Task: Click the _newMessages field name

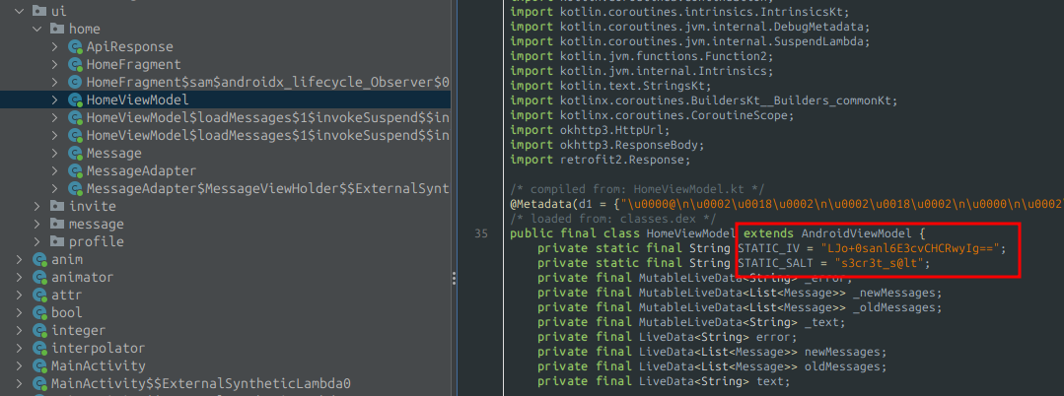Action: point(895,293)
